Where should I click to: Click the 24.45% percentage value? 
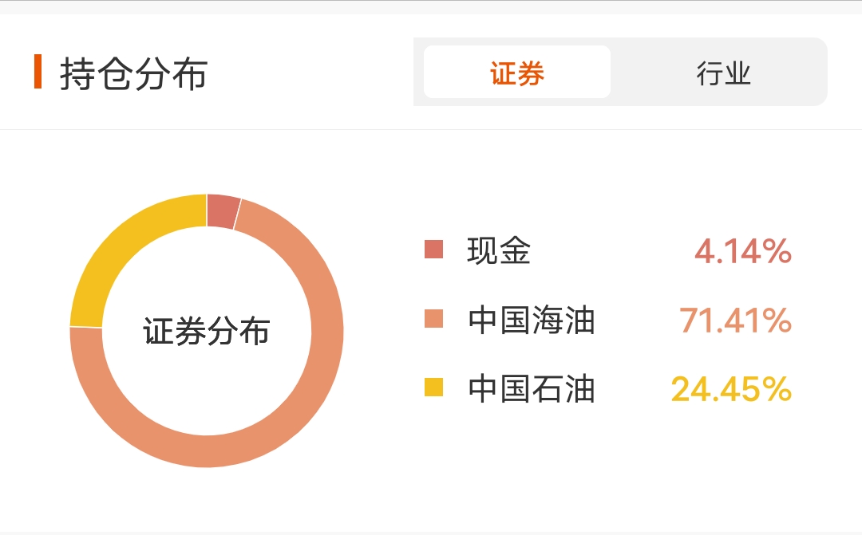731,389
